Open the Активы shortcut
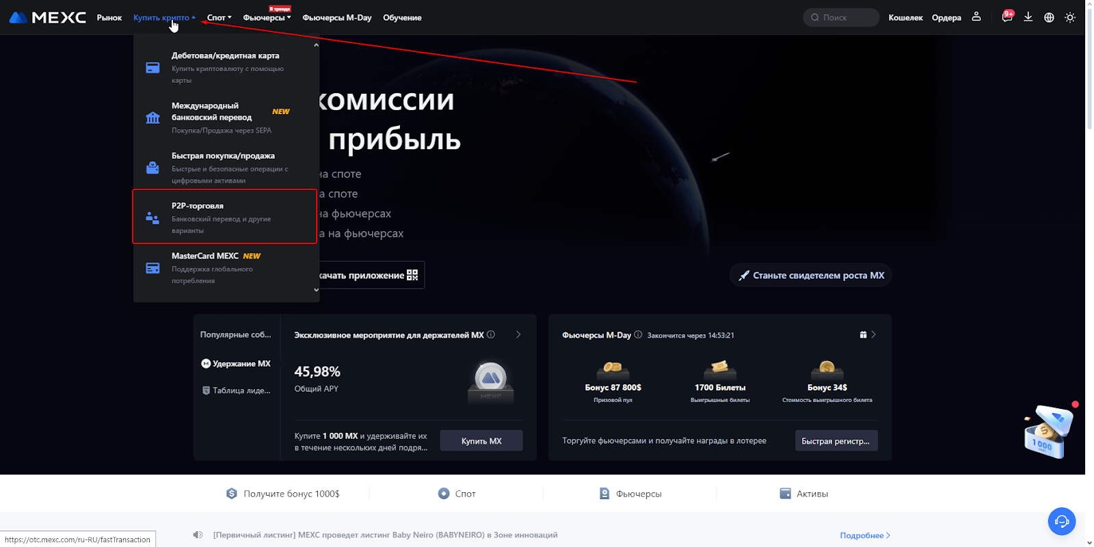1094x547 pixels. click(x=804, y=493)
